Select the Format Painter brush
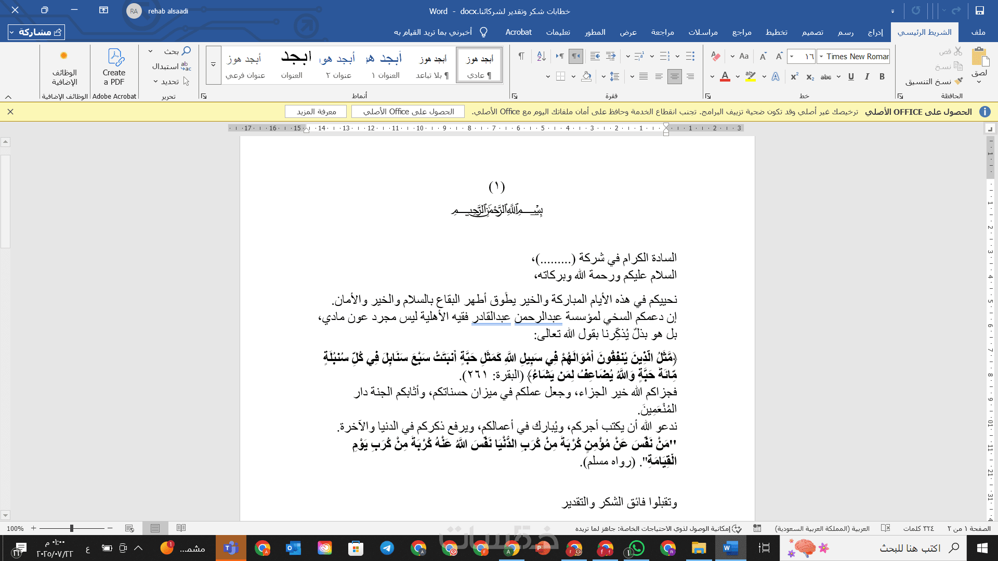This screenshot has width=998, height=561. (958, 82)
